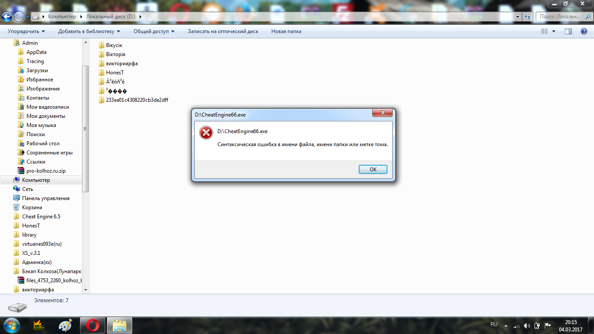Open the Упорядочить dropdown menu
The width and height of the screenshot is (594, 334).
tap(26, 31)
